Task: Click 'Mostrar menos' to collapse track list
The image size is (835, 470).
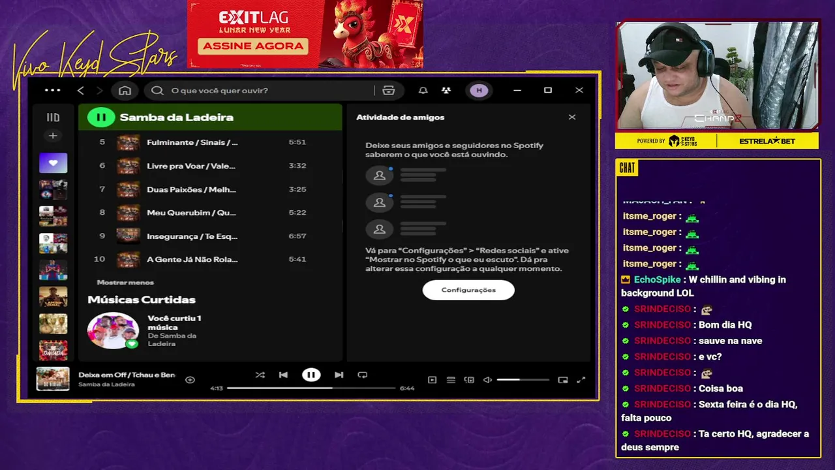Action: [125, 282]
